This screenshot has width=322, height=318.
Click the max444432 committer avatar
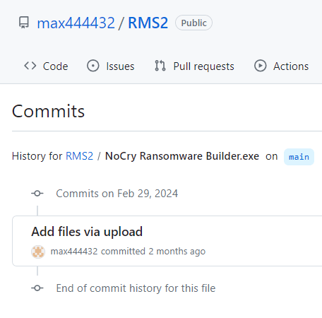(38, 252)
